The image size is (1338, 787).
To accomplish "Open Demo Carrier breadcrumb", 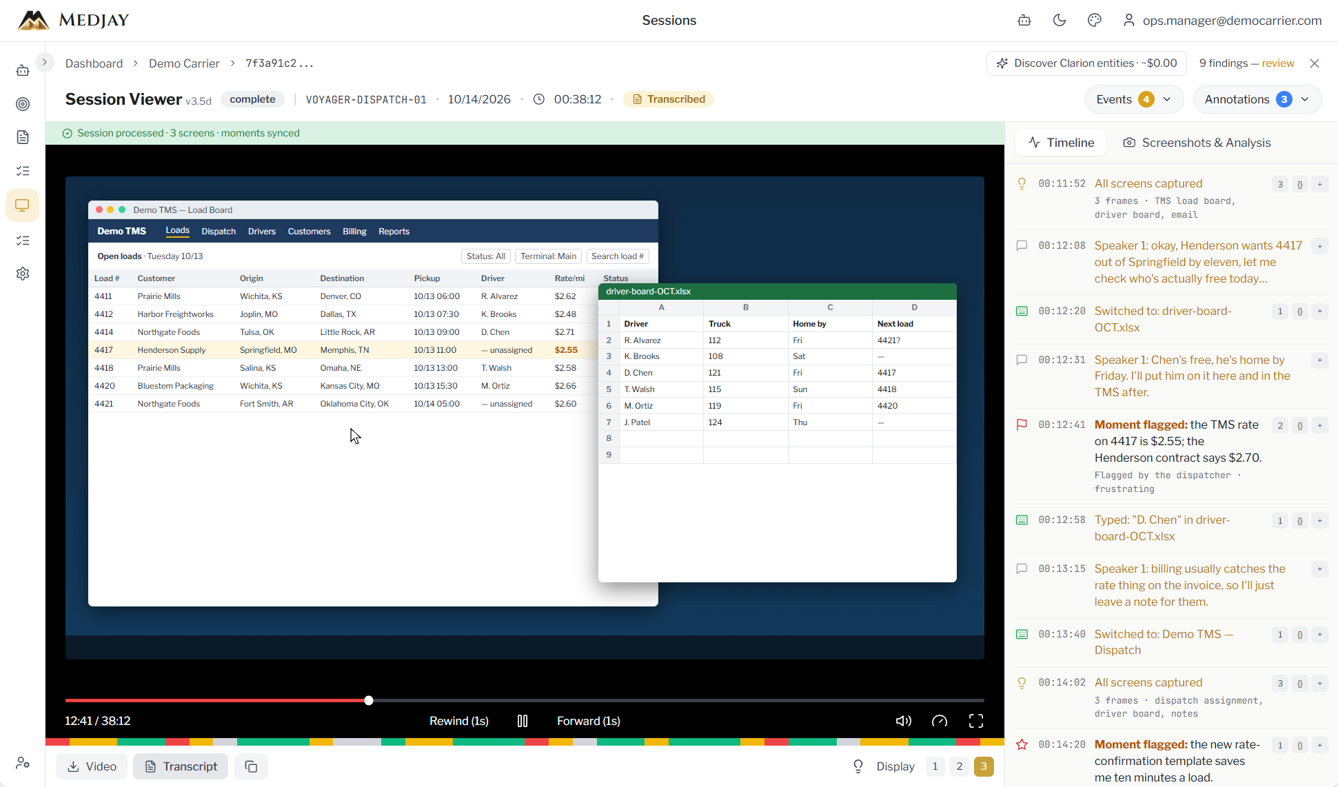I will [x=184, y=63].
